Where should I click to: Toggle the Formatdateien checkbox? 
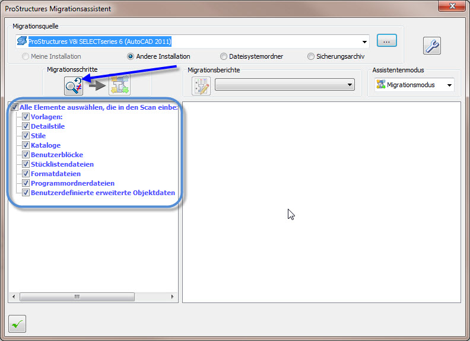pyautogui.click(x=26, y=174)
